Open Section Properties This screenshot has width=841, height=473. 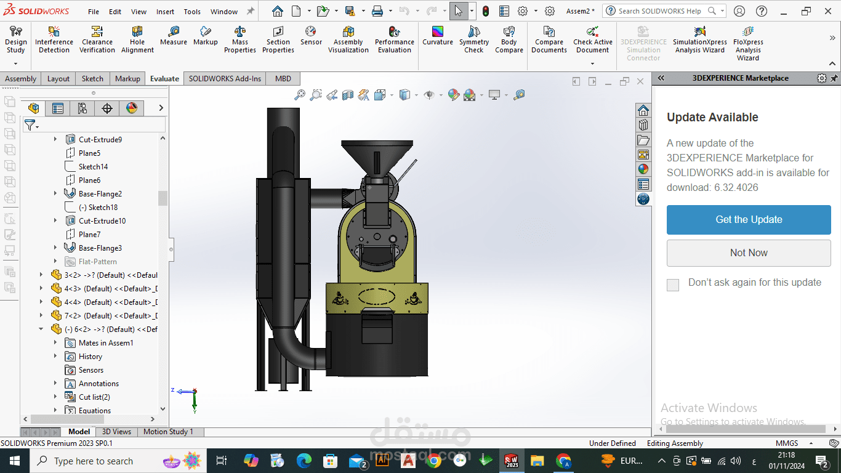click(x=278, y=41)
